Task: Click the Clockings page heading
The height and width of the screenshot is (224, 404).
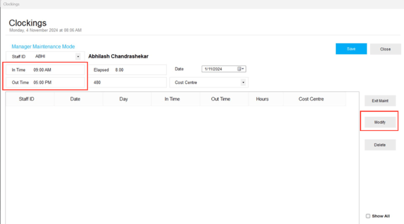Action: 28,23
